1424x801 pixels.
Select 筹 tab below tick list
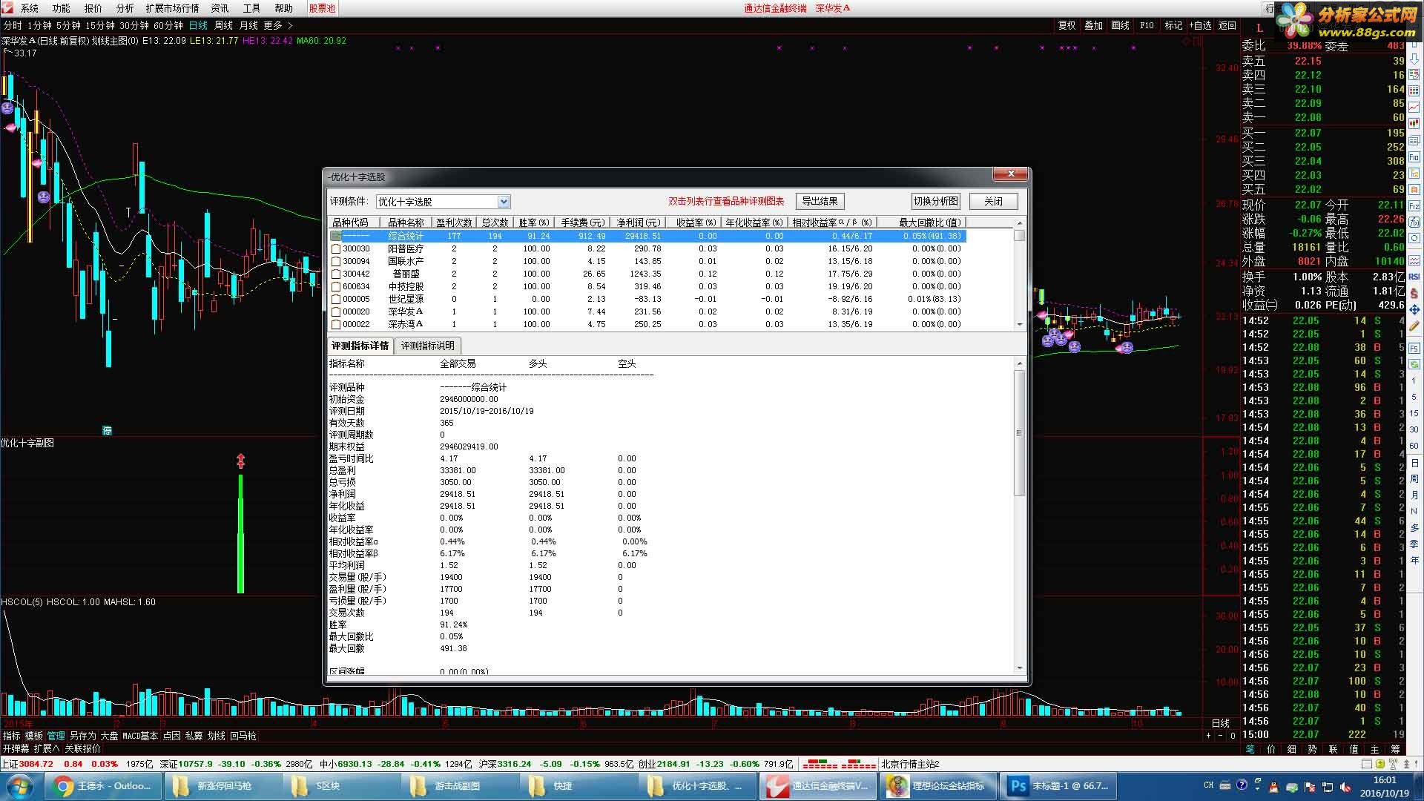[1396, 749]
